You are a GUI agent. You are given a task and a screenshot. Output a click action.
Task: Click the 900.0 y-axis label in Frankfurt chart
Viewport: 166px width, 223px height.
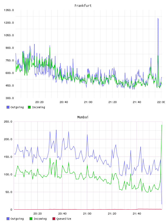10,48
